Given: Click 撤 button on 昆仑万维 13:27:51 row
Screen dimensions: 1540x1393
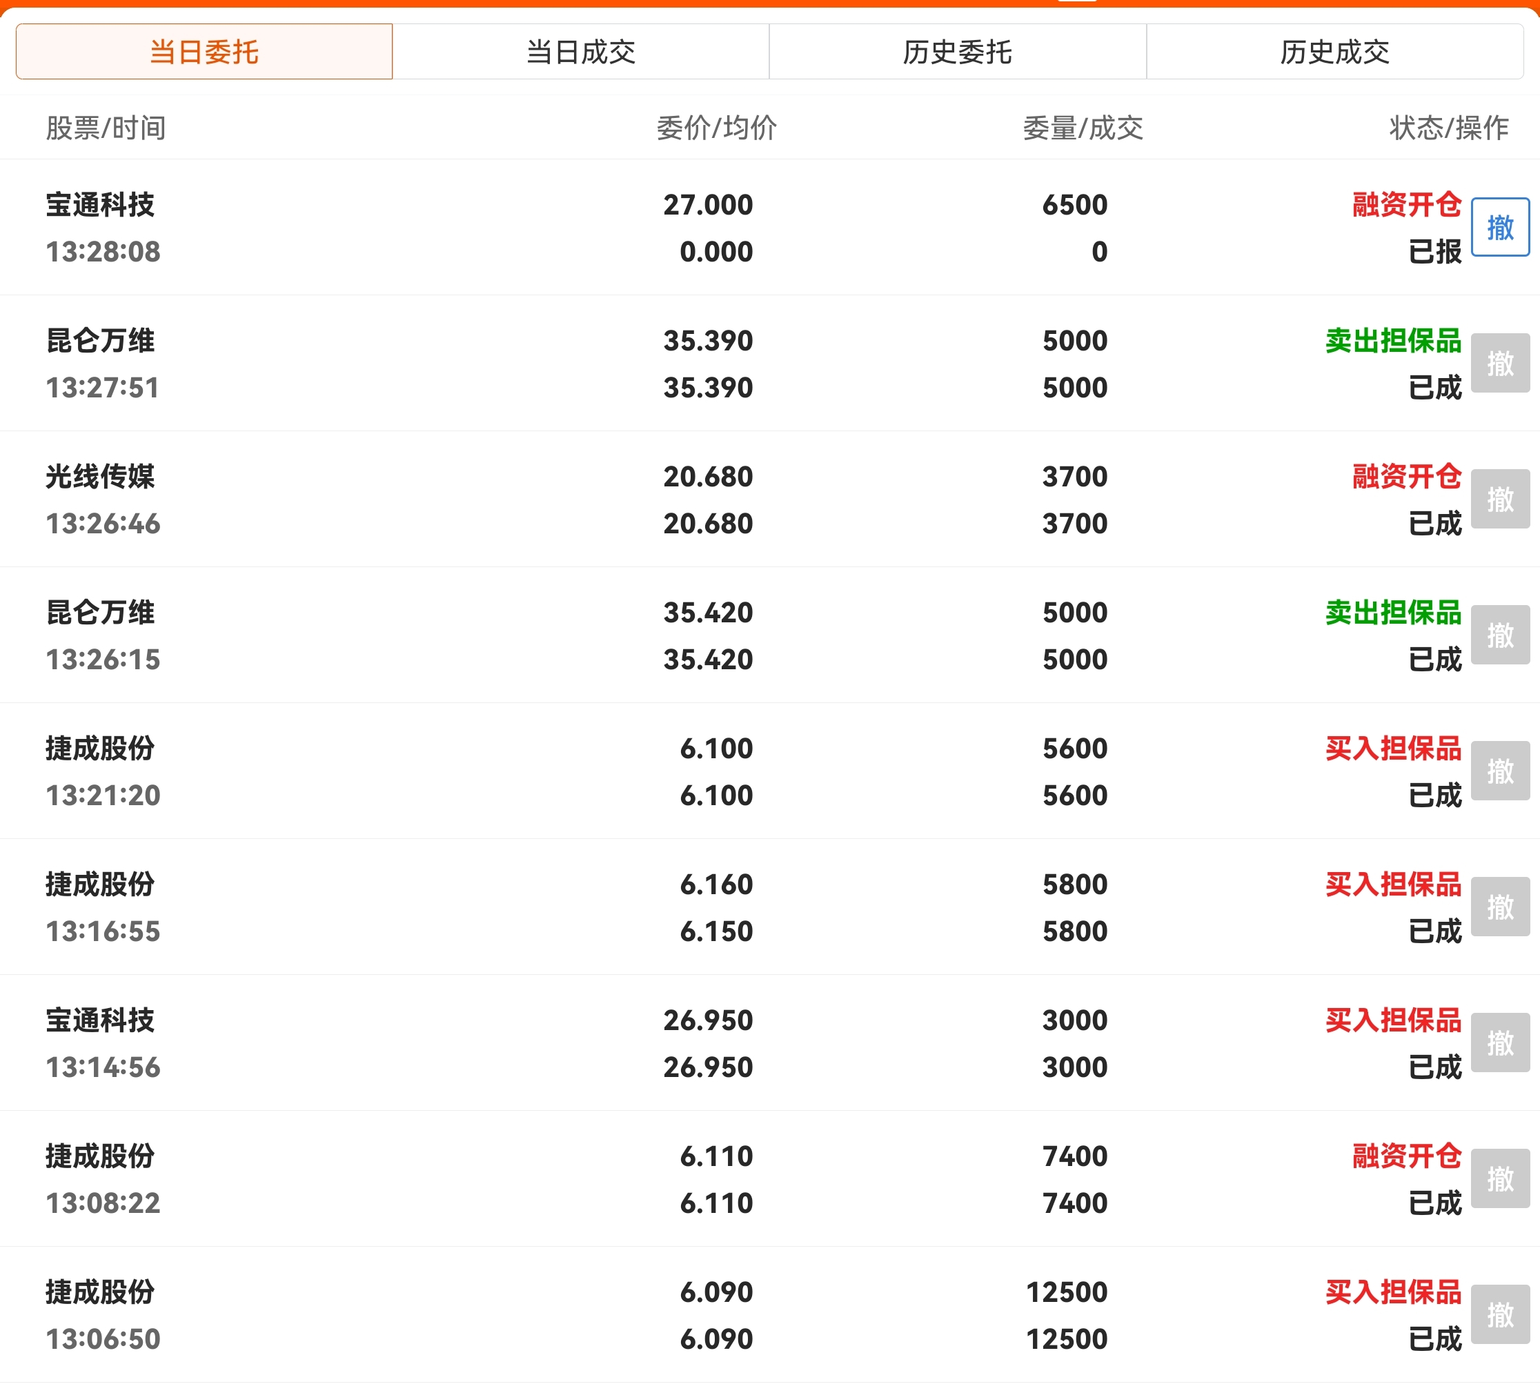Looking at the screenshot, I should [1500, 363].
